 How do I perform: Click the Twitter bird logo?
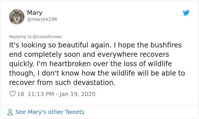[186, 13]
